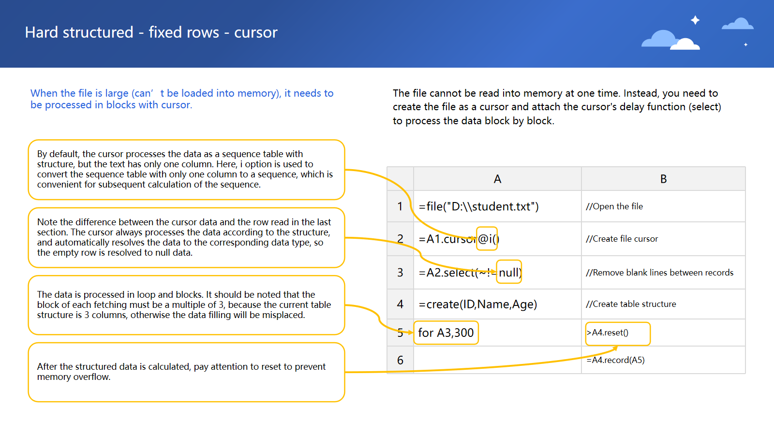Select the =A4.record(A5) cell
The width and height of the screenshot is (774, 435).
point(615,360)
